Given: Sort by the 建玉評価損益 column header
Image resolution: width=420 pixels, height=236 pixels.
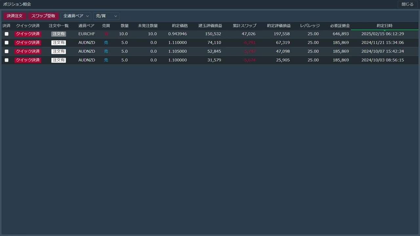Looking at the screenshot, I should [x=210, y=26].
